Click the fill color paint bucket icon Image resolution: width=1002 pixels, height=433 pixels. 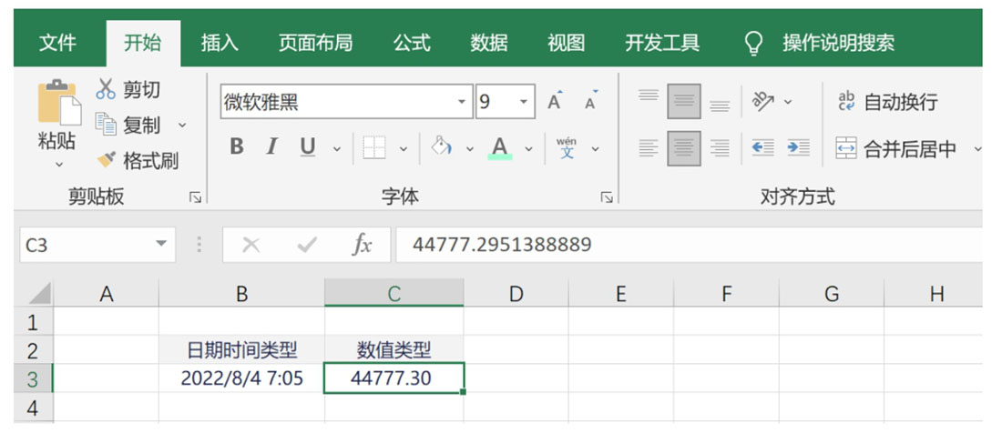[442, 147]
